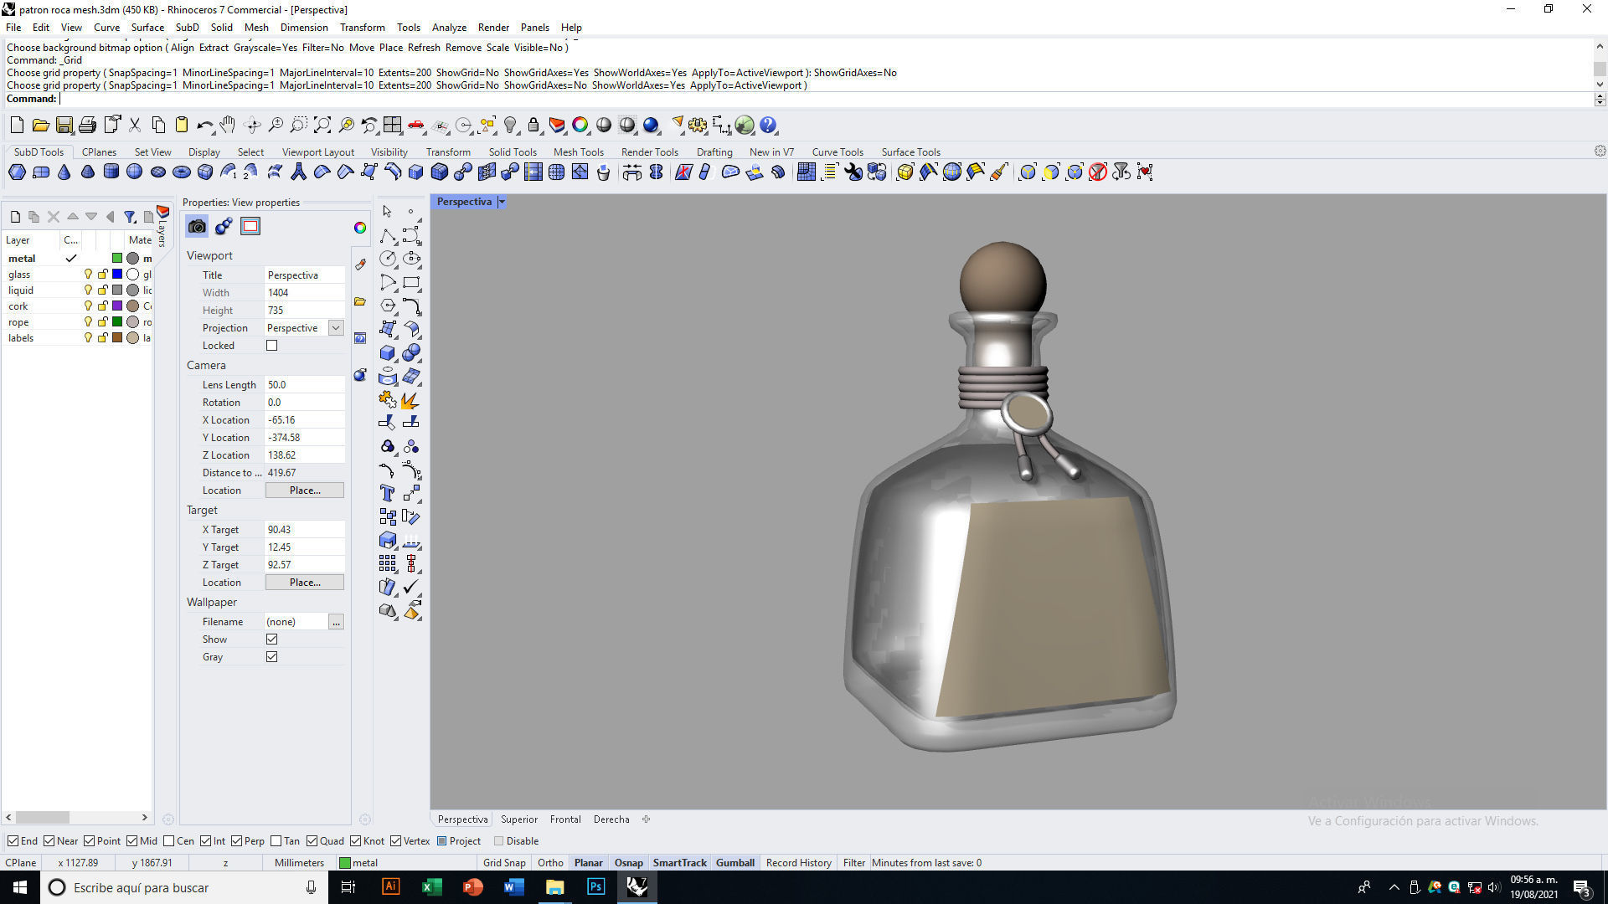This screenshot has width=1608, height=904.
Task: Click the Options gear icon
Action: coord(698,126)
